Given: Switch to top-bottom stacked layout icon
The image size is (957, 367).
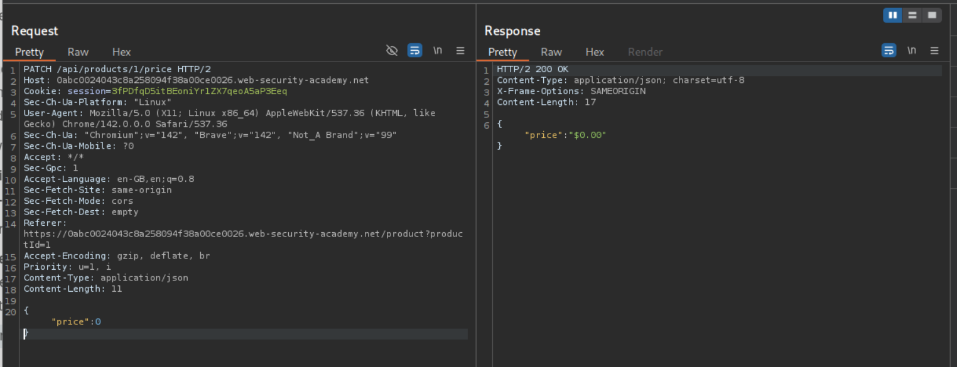Looking at the screenshot, I should tap(912, 15).
